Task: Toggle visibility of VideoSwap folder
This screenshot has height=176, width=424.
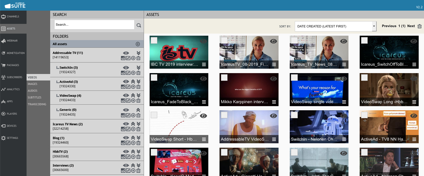Action: point(126,96)
